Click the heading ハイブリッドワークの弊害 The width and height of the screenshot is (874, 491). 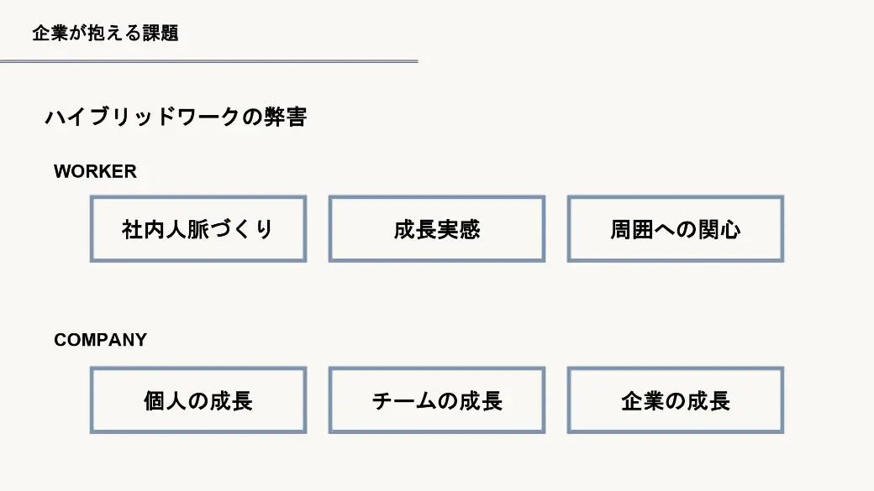[x=176, y=117]
